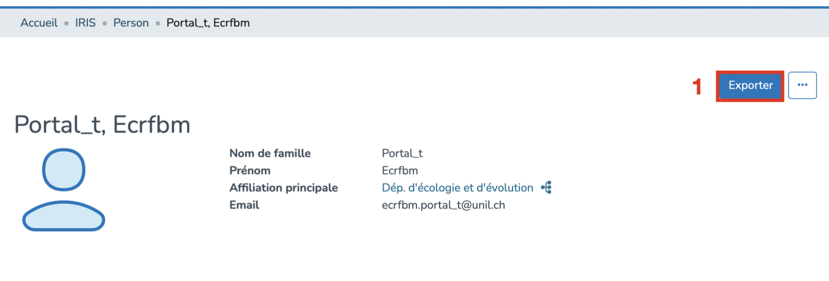Image resolution: width=829 pixels, height=281 pixels.
Task: Click the 'Nom de famille' label
Action: (x=270, y=153)
